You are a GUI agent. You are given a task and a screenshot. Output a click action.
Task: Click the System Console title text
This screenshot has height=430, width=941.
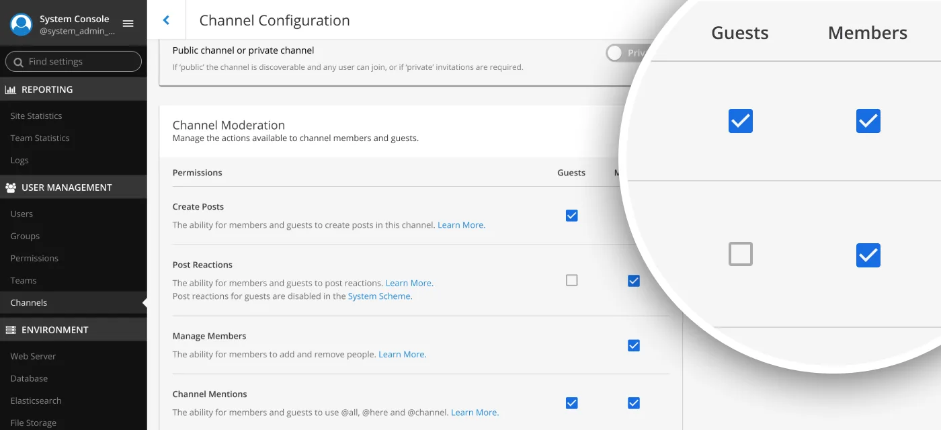[x=75, y=19]
